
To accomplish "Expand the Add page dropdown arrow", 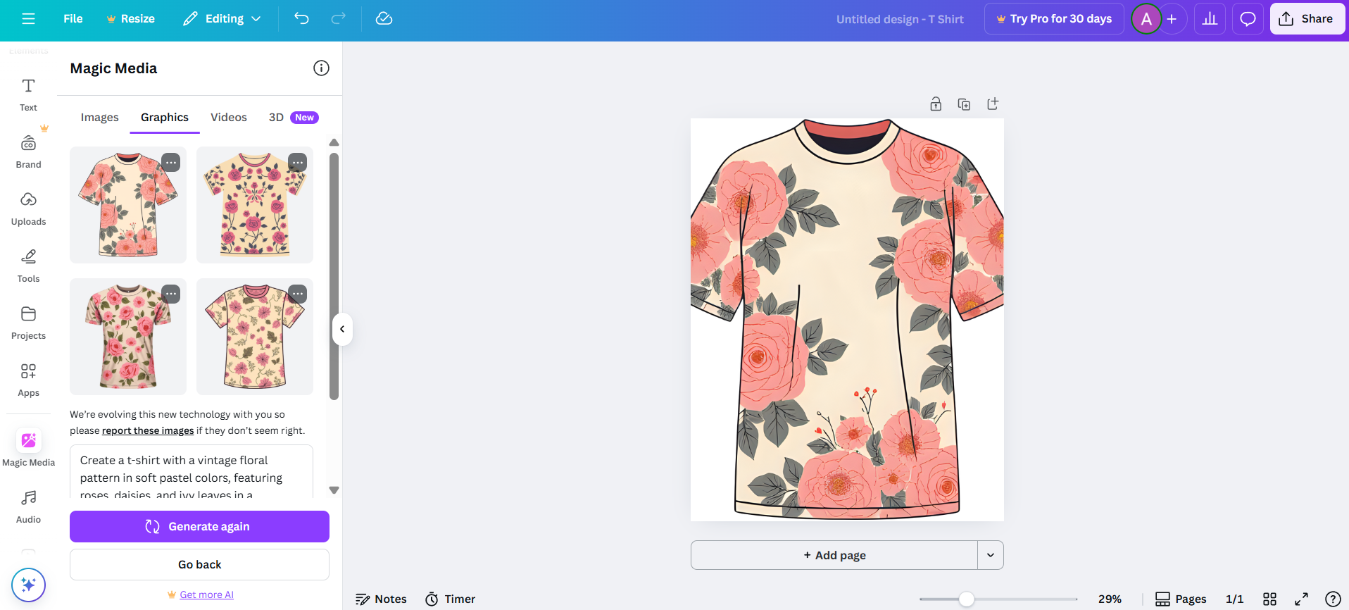I will tap(991, 555).
